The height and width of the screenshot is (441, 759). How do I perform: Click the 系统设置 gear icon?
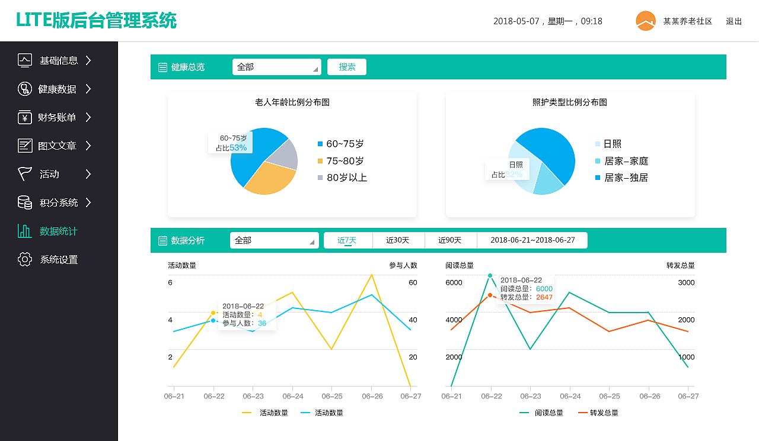click(25, 259)
